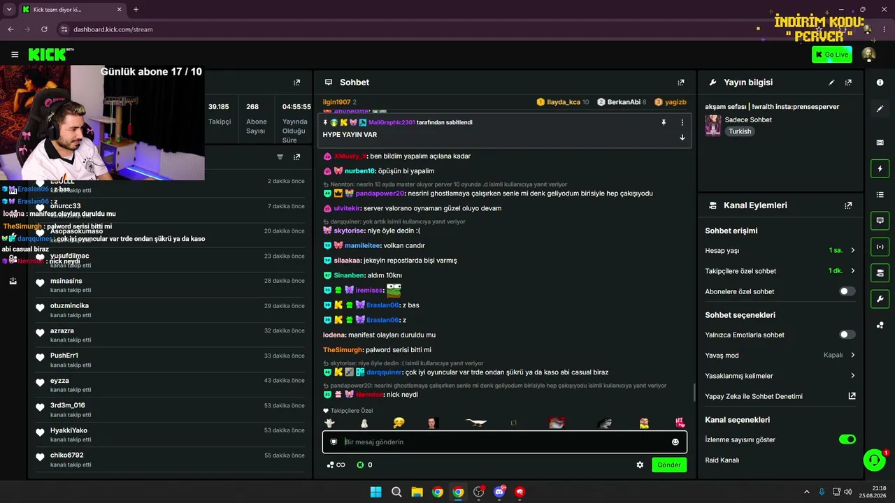Viewport: 895px width, 503px height.
Task: Select the Kick team browser tab
Action: click(x=72, y=10)
